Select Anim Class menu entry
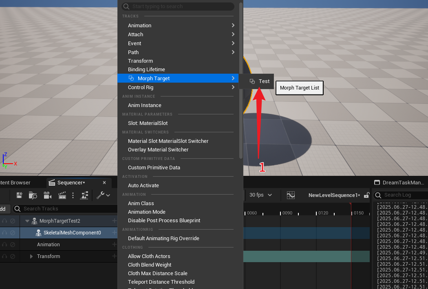This screenshot has width=428, height=289. [178, 204]
